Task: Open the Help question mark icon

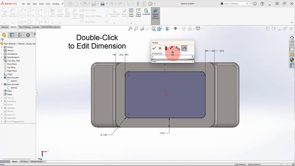Action: [262, 4]
